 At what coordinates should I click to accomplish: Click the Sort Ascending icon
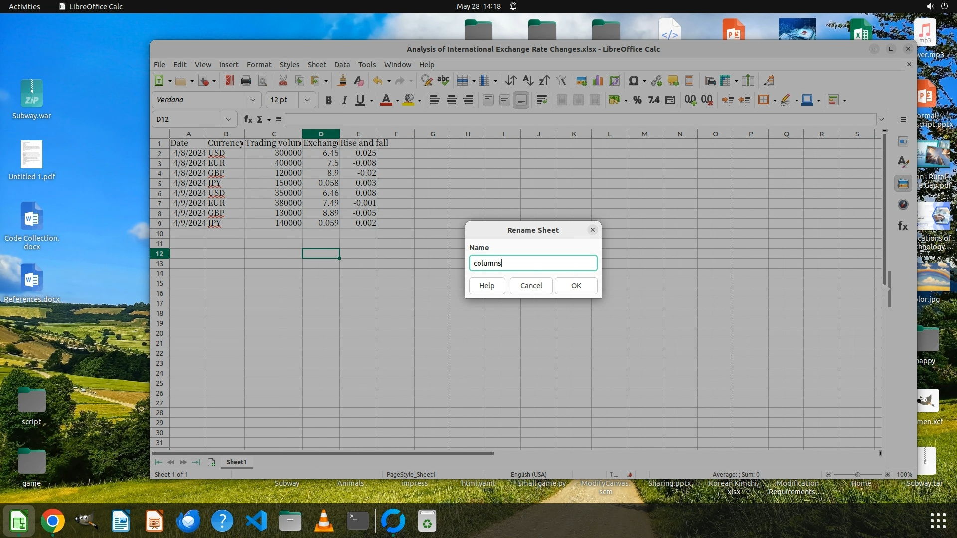pos(528,81)
